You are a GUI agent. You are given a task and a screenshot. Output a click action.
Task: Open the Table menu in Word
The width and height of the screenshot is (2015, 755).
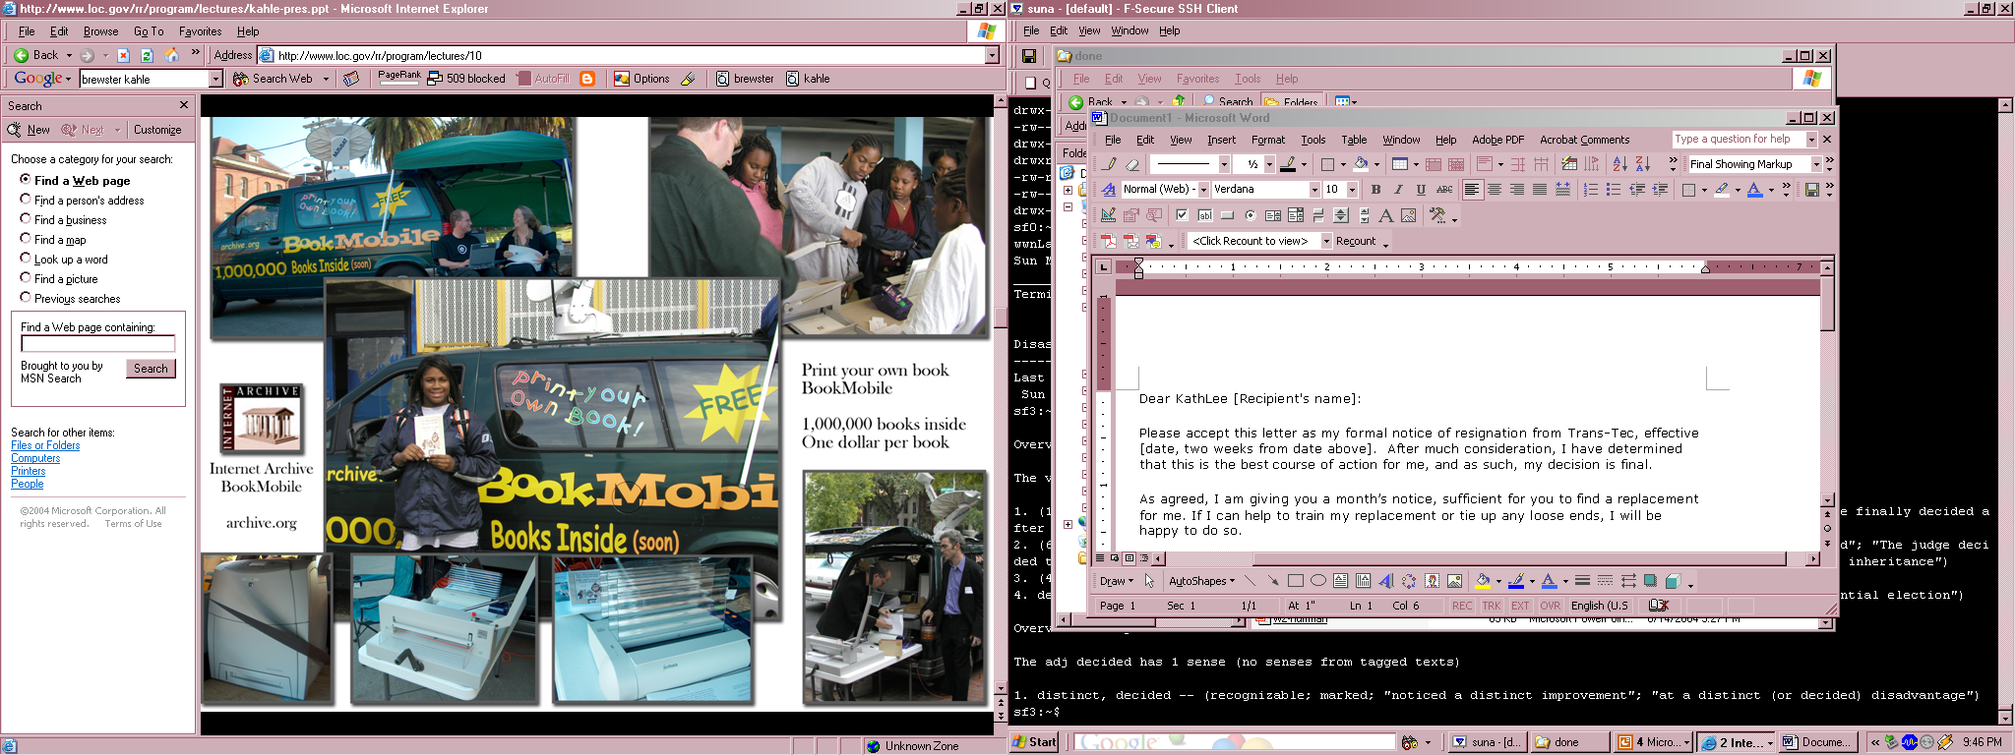click(x=1354, y=140)
